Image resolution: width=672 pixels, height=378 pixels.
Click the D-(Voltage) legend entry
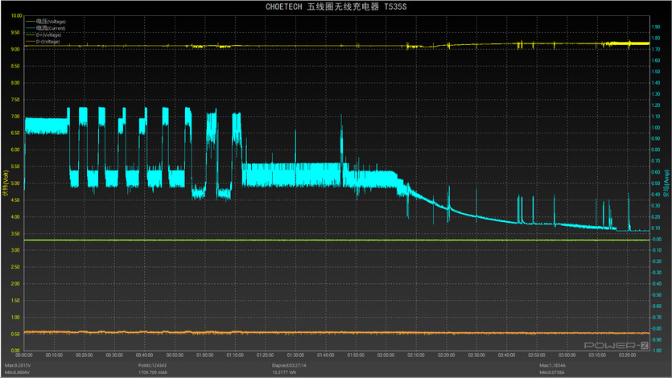pos(43,42)
